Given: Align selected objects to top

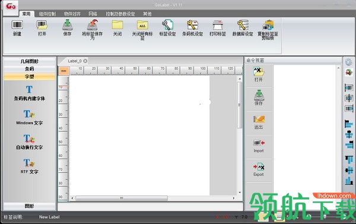Looking at the screenshot, I should [x=349, y=160].
